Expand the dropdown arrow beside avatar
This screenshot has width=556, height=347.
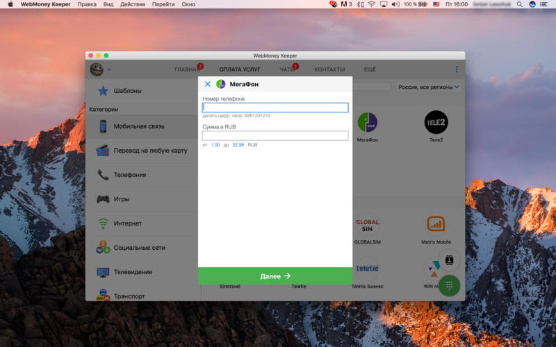click(109, 69)
